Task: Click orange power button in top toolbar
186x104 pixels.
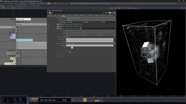Action: point(49,3)
